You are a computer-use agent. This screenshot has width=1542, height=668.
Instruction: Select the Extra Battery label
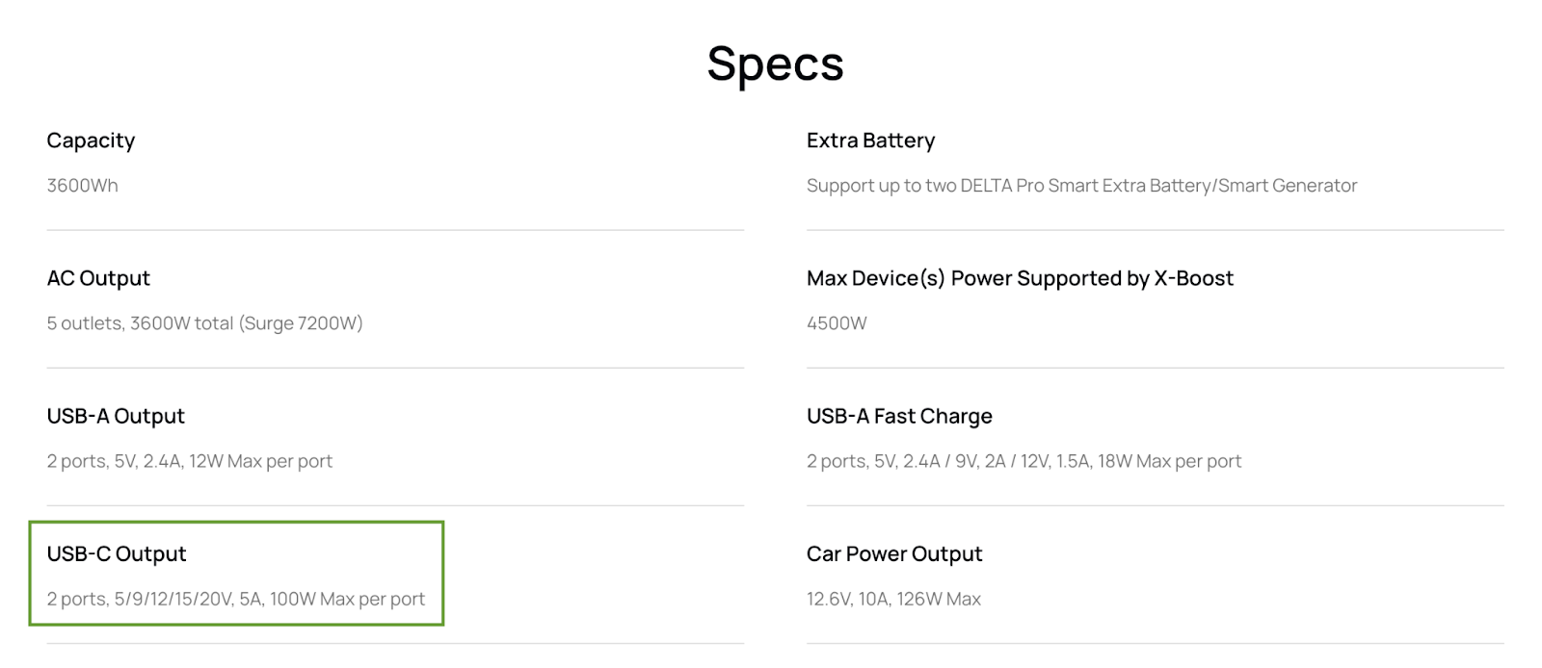click(871, 141)
